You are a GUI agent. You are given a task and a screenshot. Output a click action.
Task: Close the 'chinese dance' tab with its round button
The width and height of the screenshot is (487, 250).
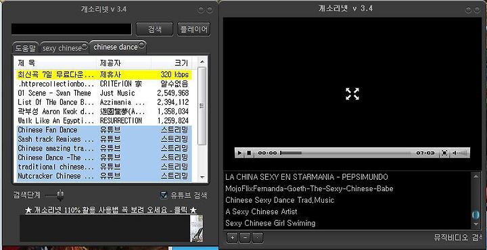click(141, 45)
